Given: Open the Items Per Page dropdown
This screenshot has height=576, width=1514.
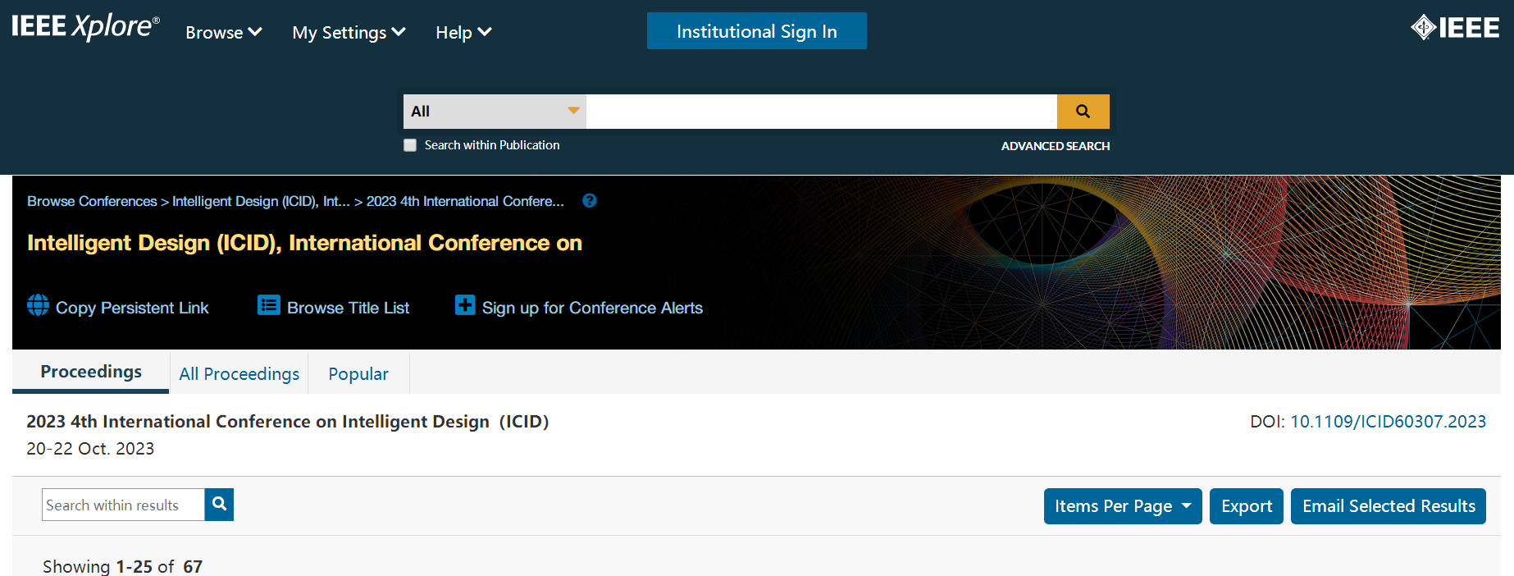Looking at the screenshot, I should coord(1123,506).
